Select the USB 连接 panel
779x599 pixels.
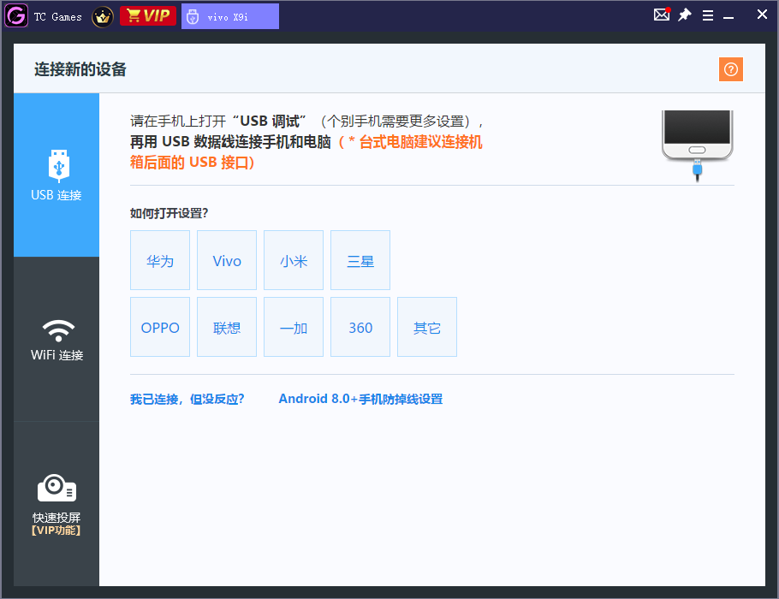pyautogui.click(x=56, y=175)
